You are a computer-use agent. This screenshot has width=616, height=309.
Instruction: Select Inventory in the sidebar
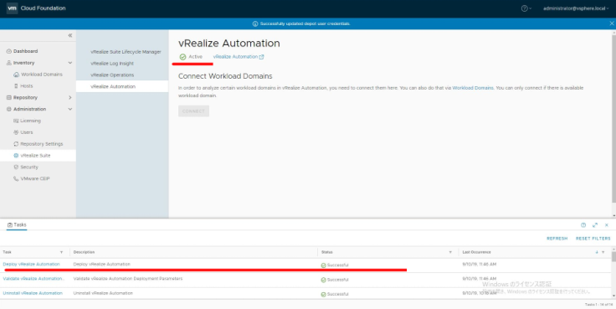pos(23,63)
